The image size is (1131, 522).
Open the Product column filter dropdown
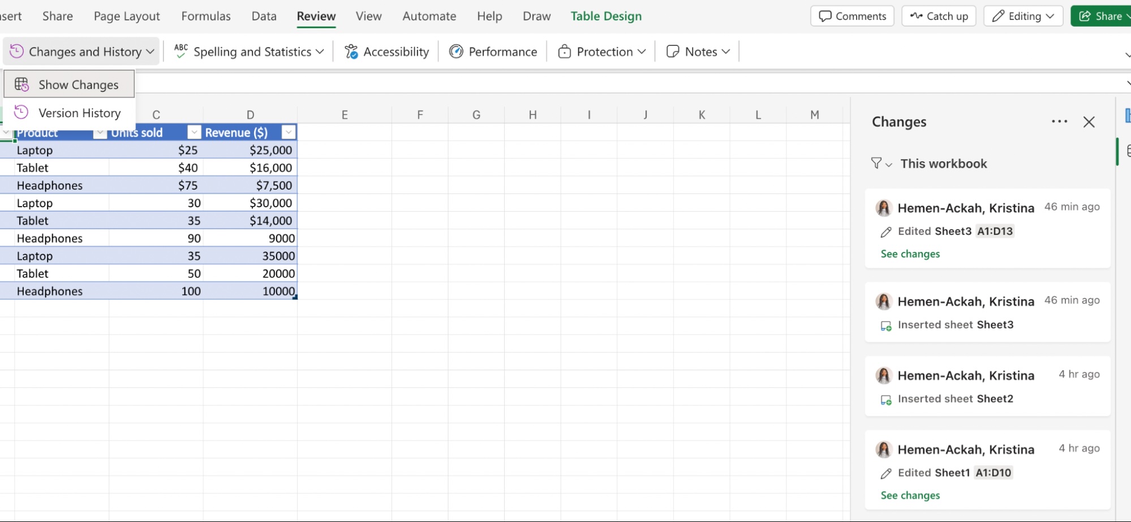pos(100,132)
